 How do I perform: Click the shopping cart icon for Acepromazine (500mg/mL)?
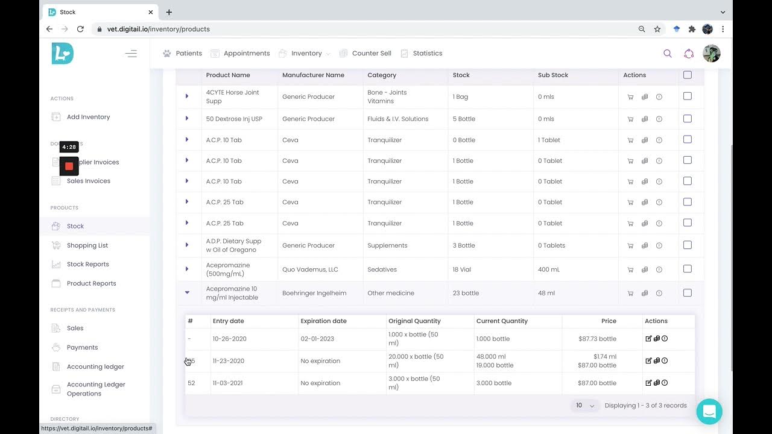pyautogui.click(x=630, y=269)
